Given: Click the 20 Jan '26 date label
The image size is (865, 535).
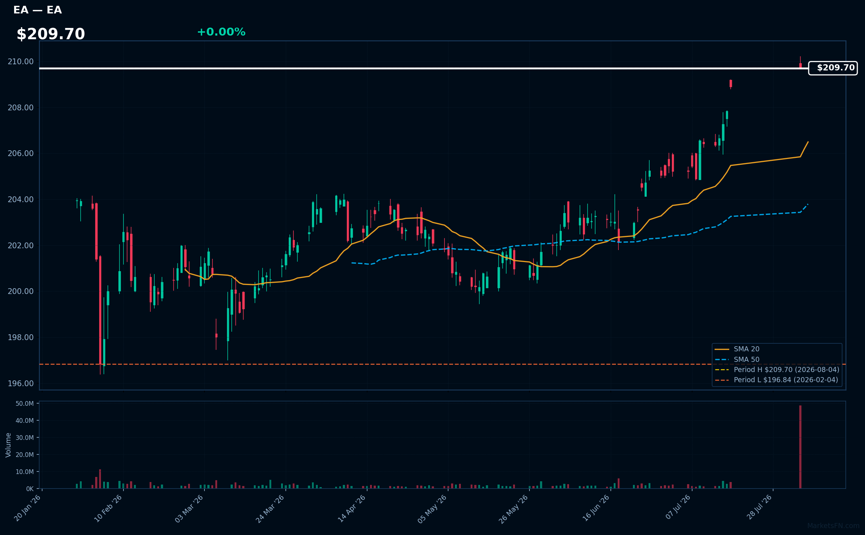Looking at the screenshot, I should (x=28, y=508).
